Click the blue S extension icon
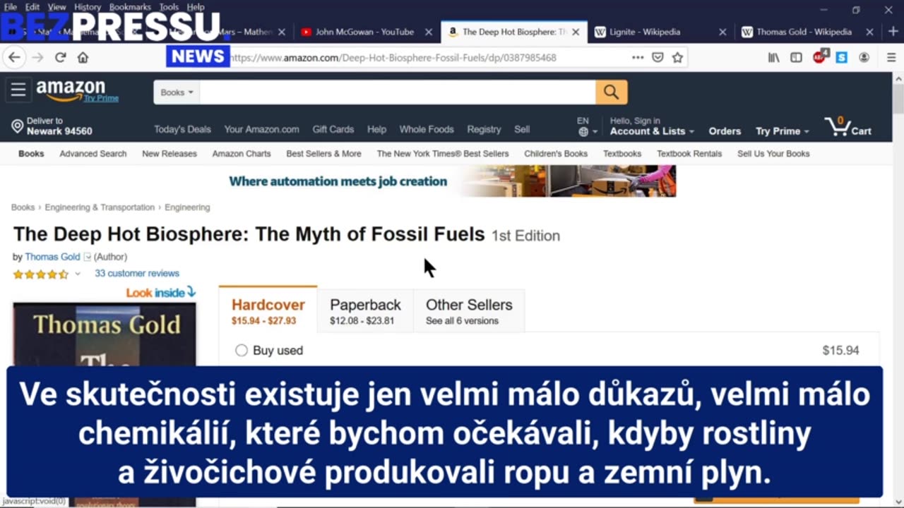 (x=841, y=58)
